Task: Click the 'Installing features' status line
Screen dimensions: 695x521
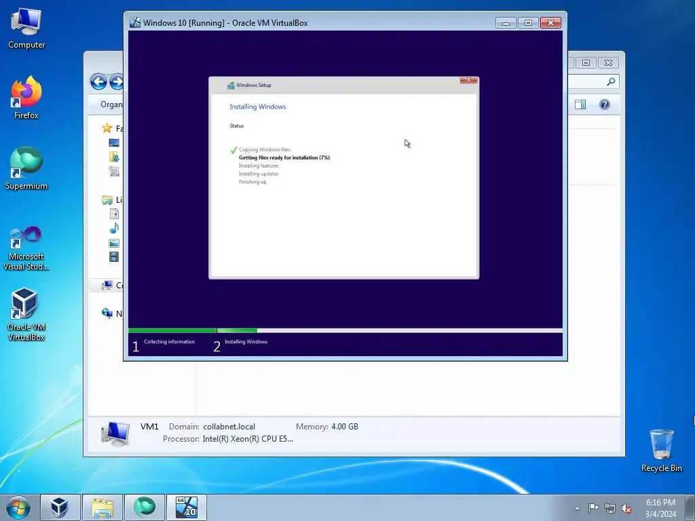Action: (x=259, y=166)
